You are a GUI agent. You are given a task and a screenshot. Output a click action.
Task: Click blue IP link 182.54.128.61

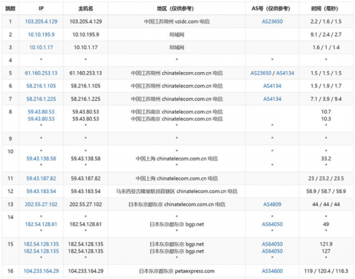click(x=41, y=224)
